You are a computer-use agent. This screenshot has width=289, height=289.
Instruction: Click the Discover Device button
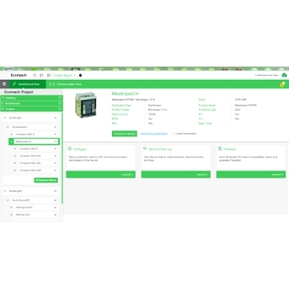[x=46, y=180]
